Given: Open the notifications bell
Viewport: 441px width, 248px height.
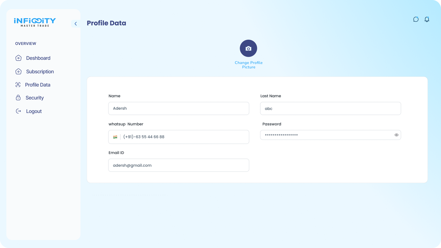Looking at the screenshot, I should coord(427,19).
